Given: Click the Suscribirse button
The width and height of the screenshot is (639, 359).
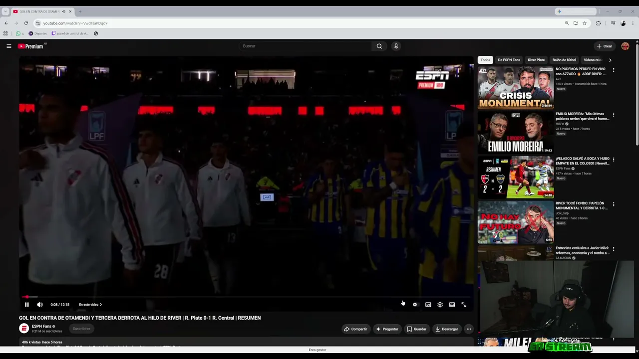Looking at the screenshot, I should point(81,329).
